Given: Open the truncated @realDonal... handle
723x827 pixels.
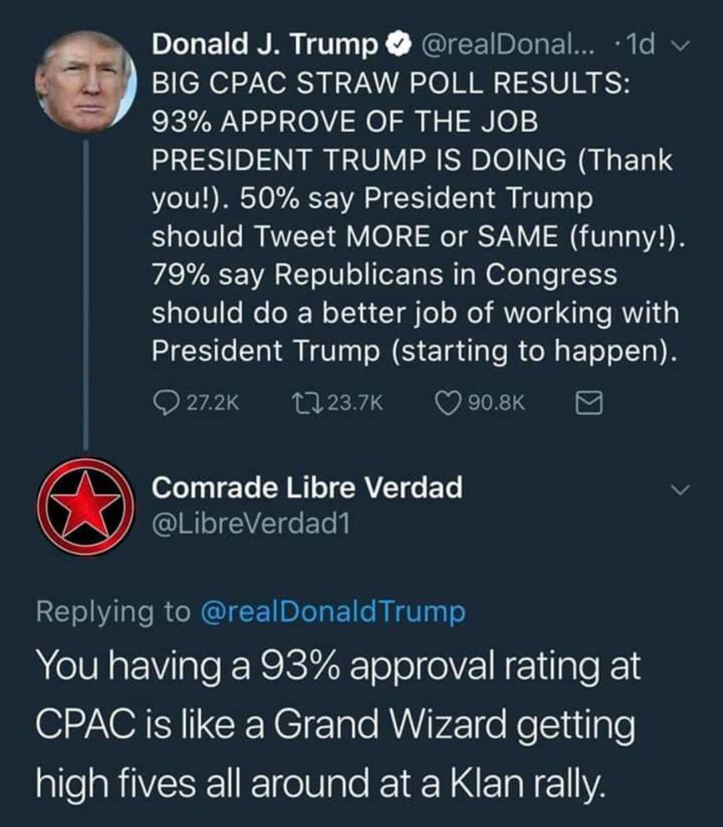Looking at the screenshot, I should [x=507, y=46].
